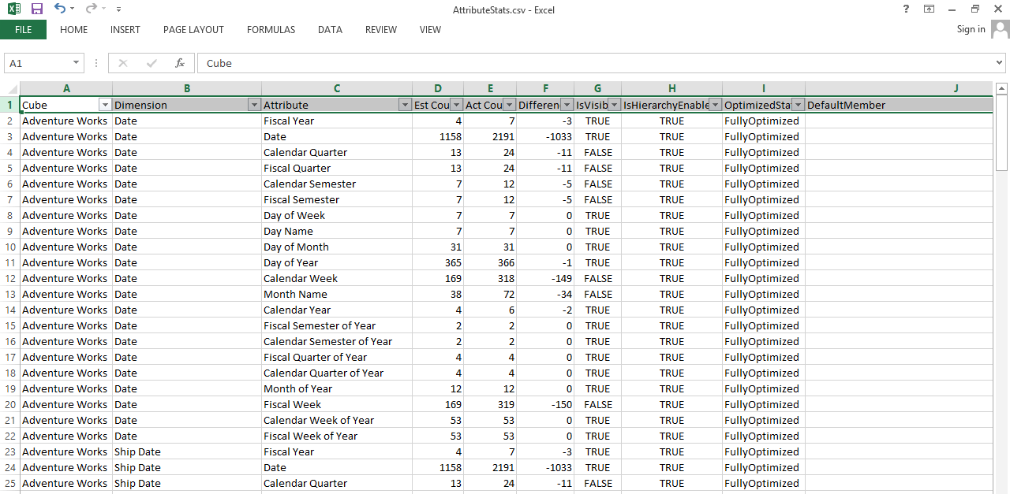Select the Est Count cell showing 365
The image size is (1010, 494).
point(438,262)
